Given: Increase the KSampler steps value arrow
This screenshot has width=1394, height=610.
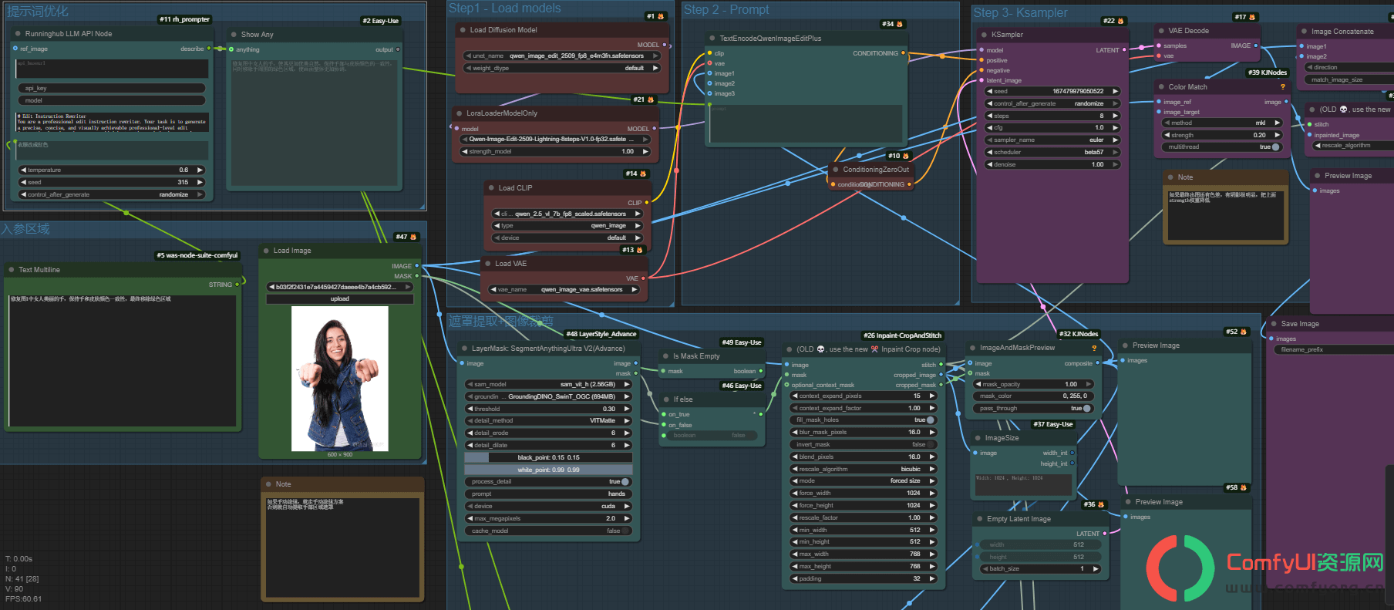Looking at the screenshot, I should point(1115,116).
